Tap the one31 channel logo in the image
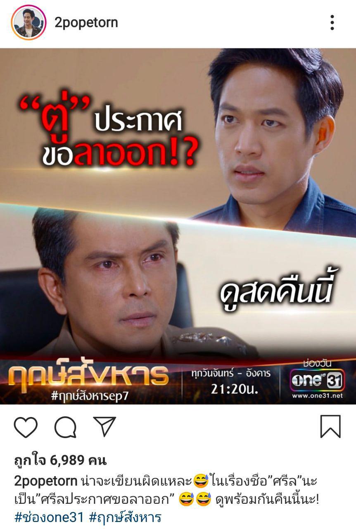Image resolution: width=356 pixels, height=529 pixels. (317, 380)
